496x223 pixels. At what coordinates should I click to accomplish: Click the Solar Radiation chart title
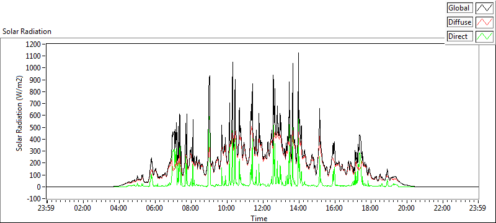[27, 32]
